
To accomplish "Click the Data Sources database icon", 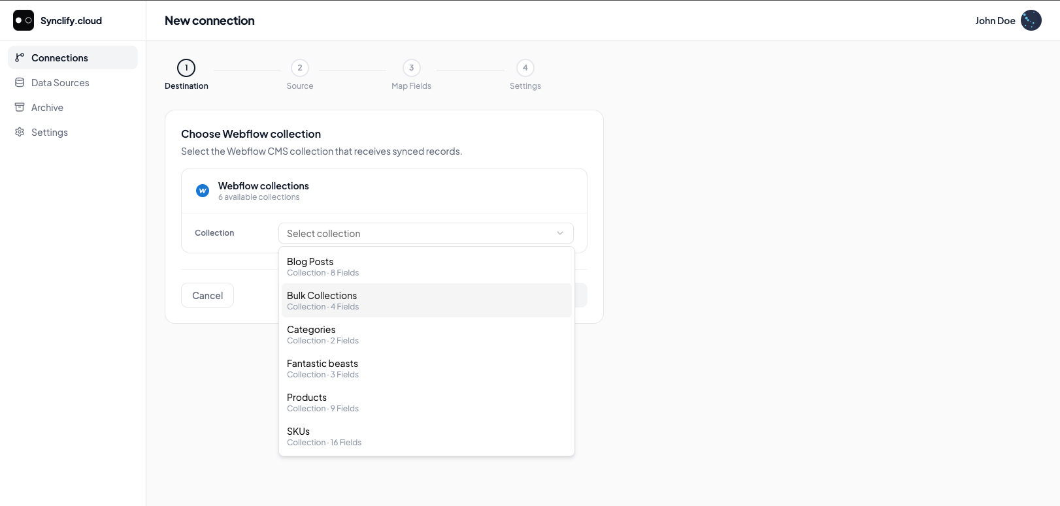I will tap(20, 82).
